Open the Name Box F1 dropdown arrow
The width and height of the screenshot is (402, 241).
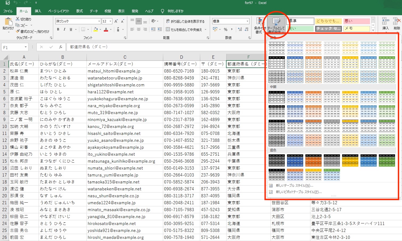click(26, 47)
